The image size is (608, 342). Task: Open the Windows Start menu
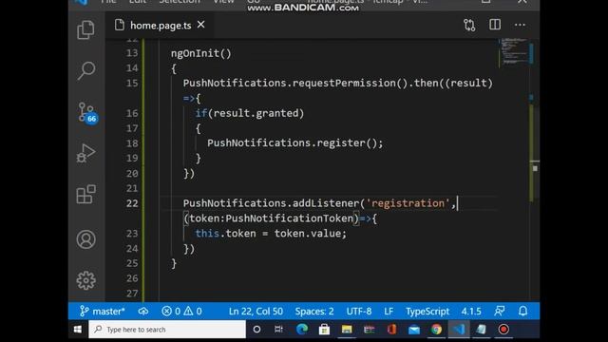tap(78, 330)
